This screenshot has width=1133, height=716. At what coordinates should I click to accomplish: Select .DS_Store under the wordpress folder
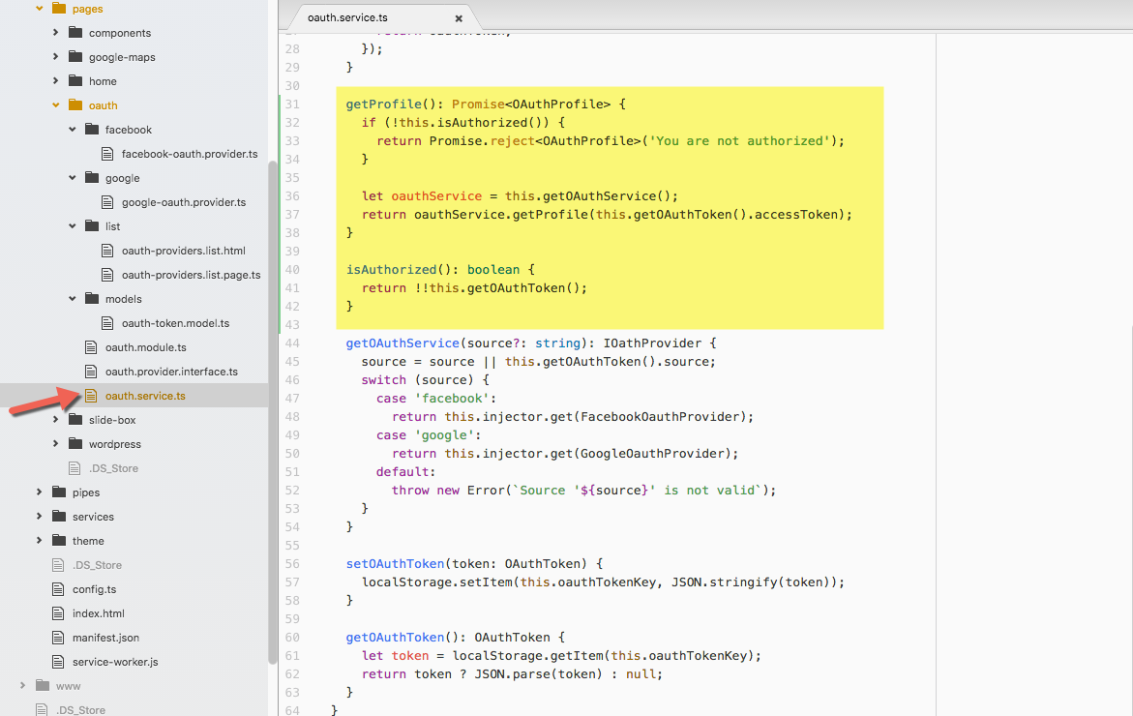(x=113, y=468)
